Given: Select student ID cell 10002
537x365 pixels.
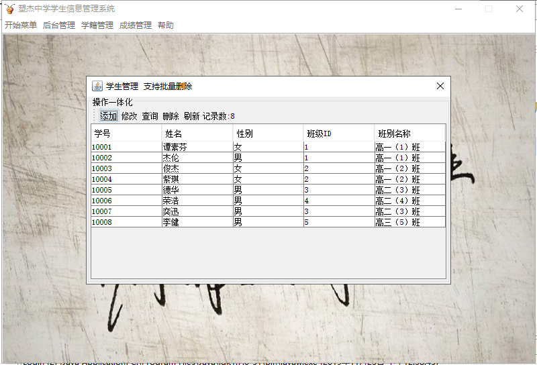Looking at the screenshot, I should pos(126,158).
